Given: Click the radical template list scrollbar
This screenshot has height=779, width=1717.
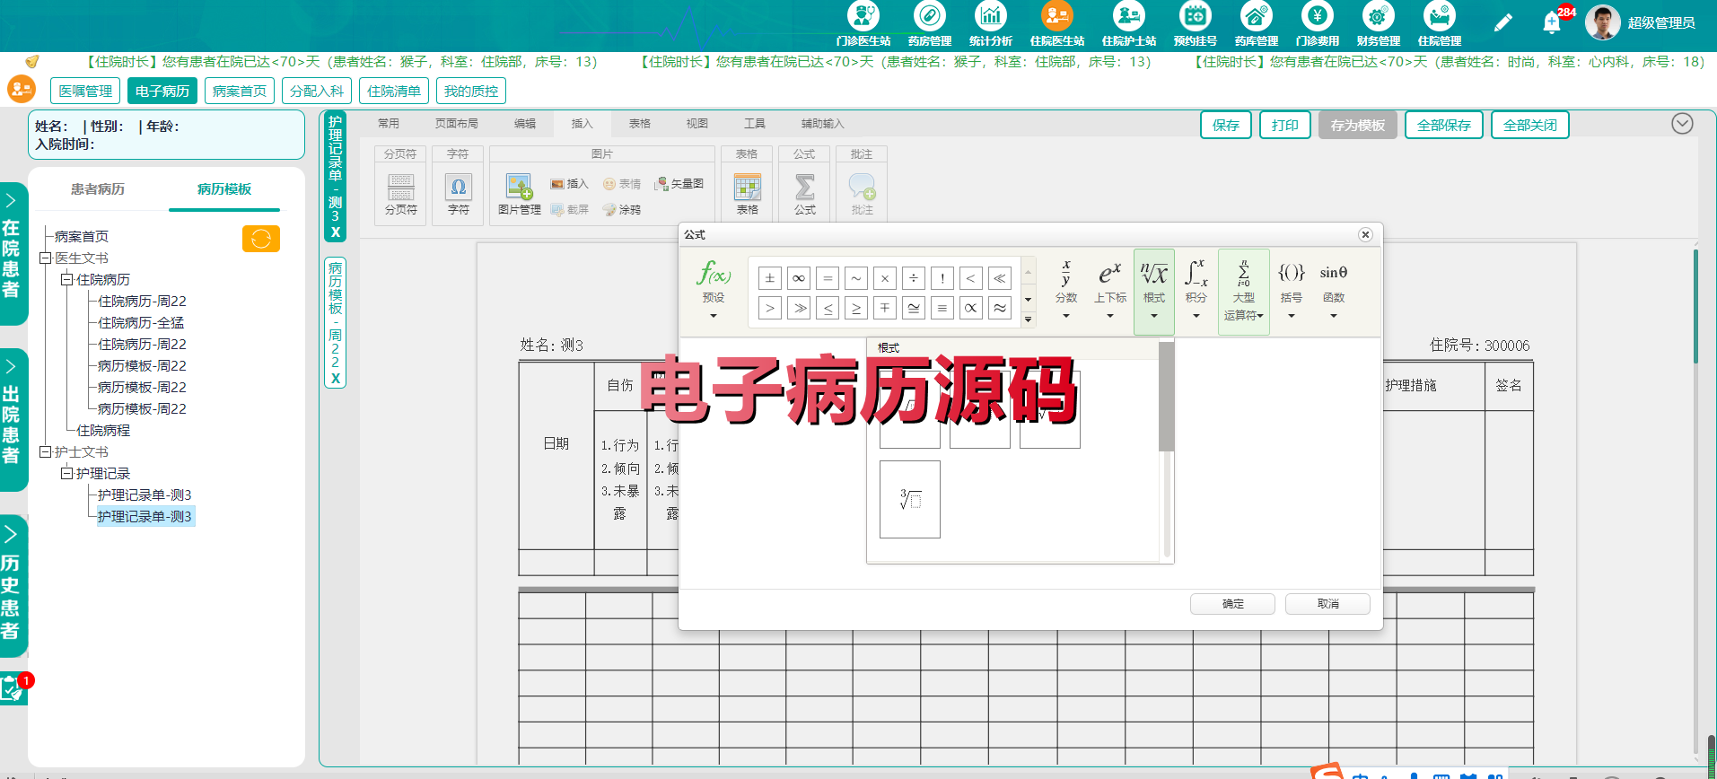Looking at the screenshot, I should click(1166, 397).
